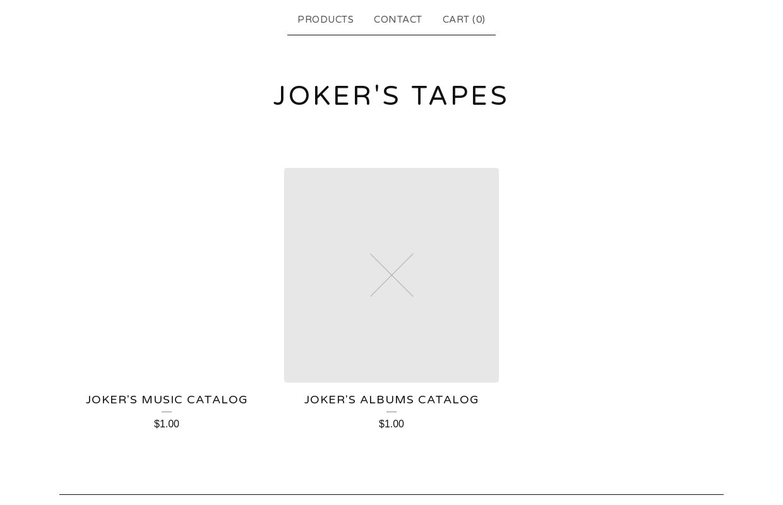The image size is (783, 505).
Task: Open the Joker's Albums Catalog product link
Action: (391, 400)
